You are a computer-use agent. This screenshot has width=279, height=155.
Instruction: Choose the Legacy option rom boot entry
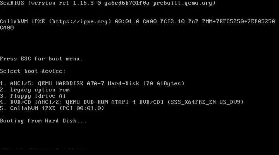pos(35,90)
